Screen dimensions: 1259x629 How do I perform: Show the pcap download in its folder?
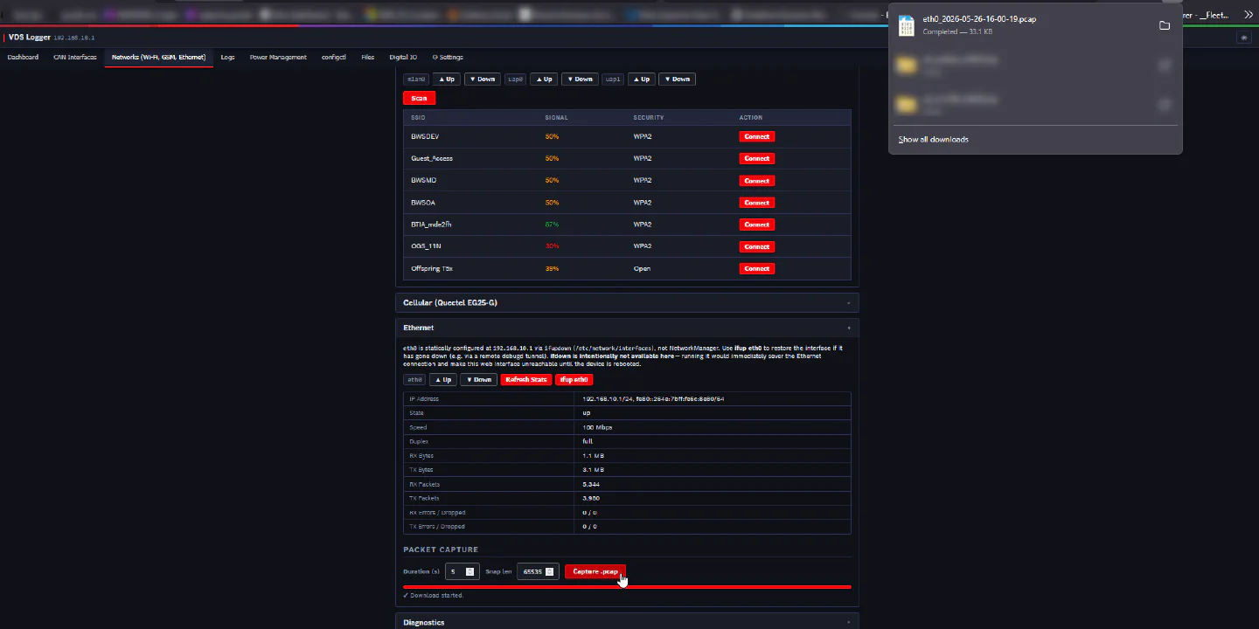coord(1165,25)
